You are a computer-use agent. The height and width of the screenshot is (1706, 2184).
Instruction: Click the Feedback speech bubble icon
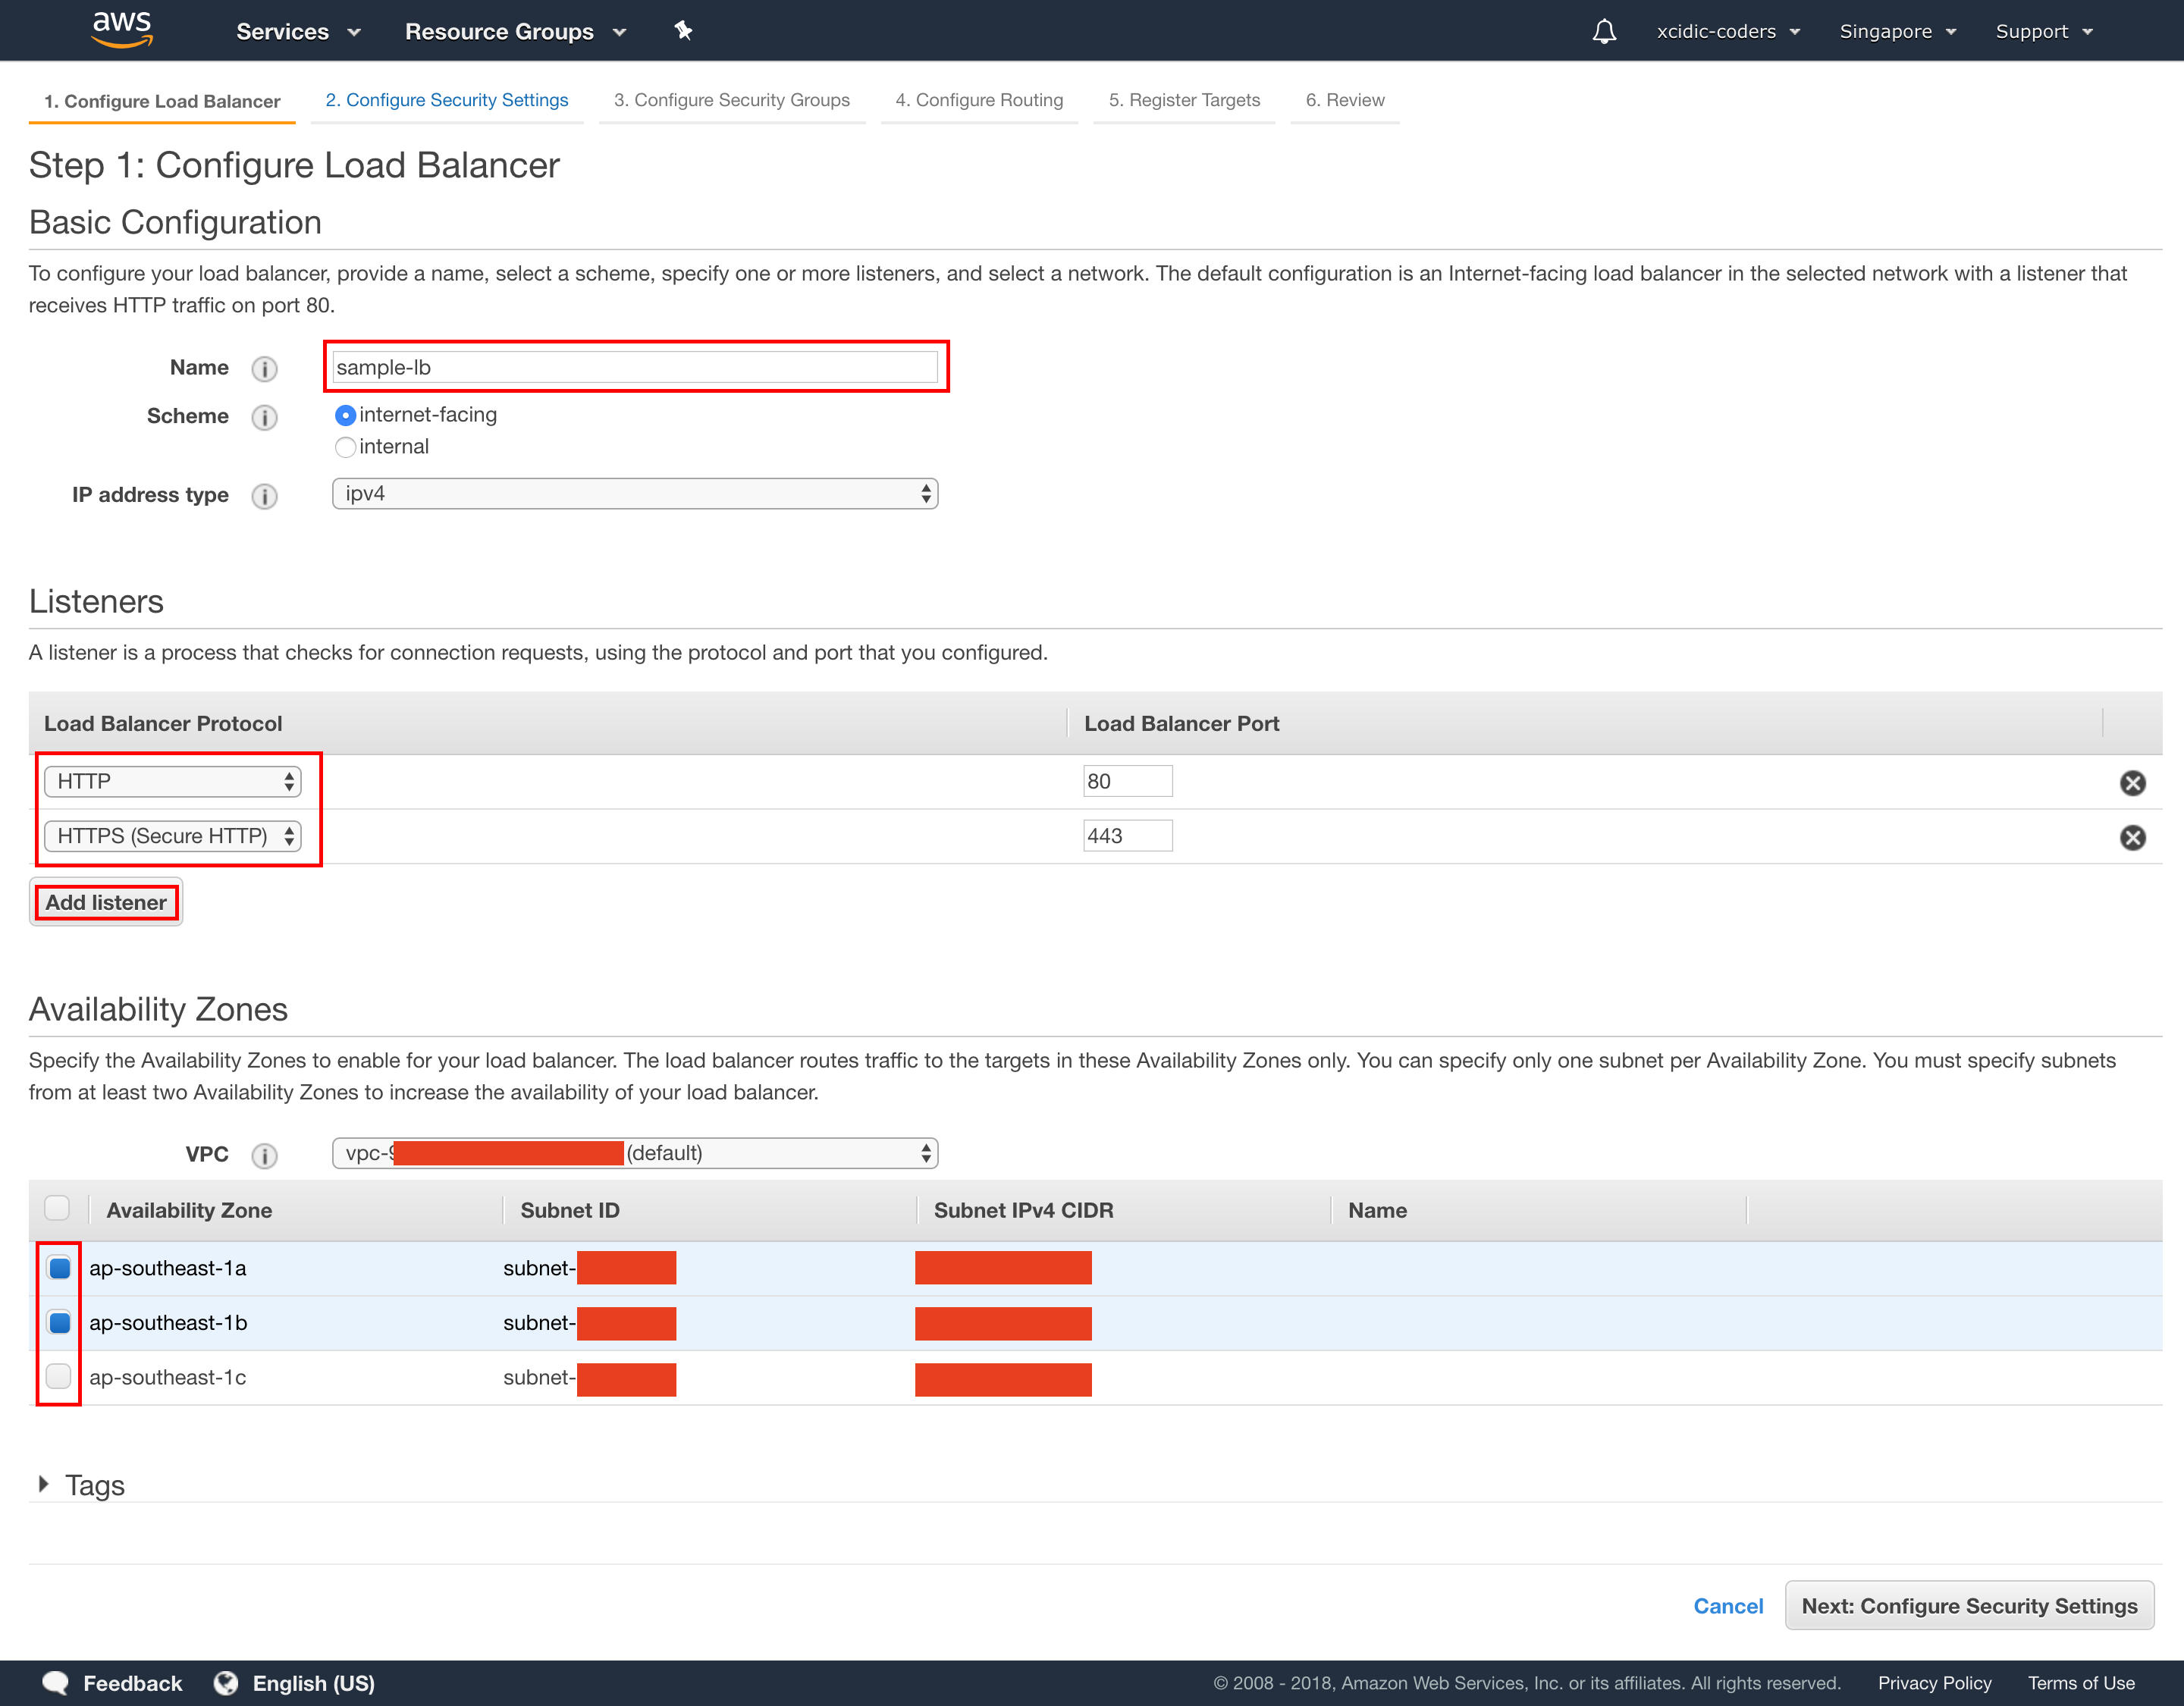pyautogui.click(x=56, y=1683)
